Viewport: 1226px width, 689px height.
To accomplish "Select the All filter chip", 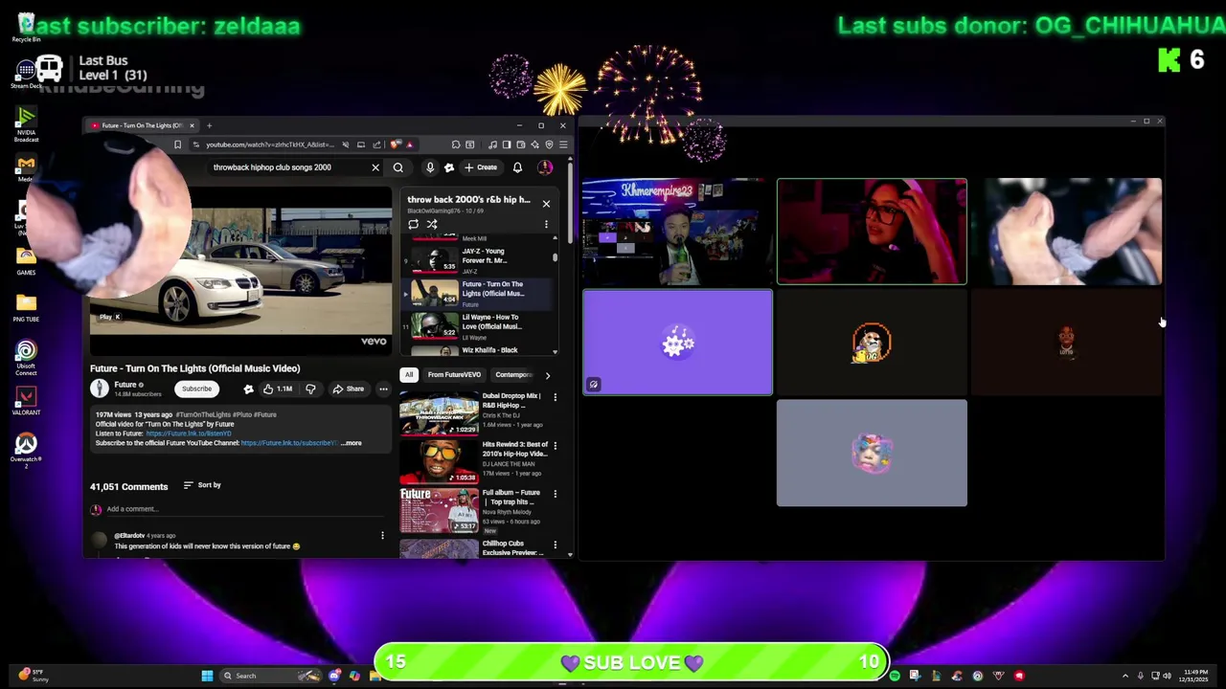I will coord(409,375).
